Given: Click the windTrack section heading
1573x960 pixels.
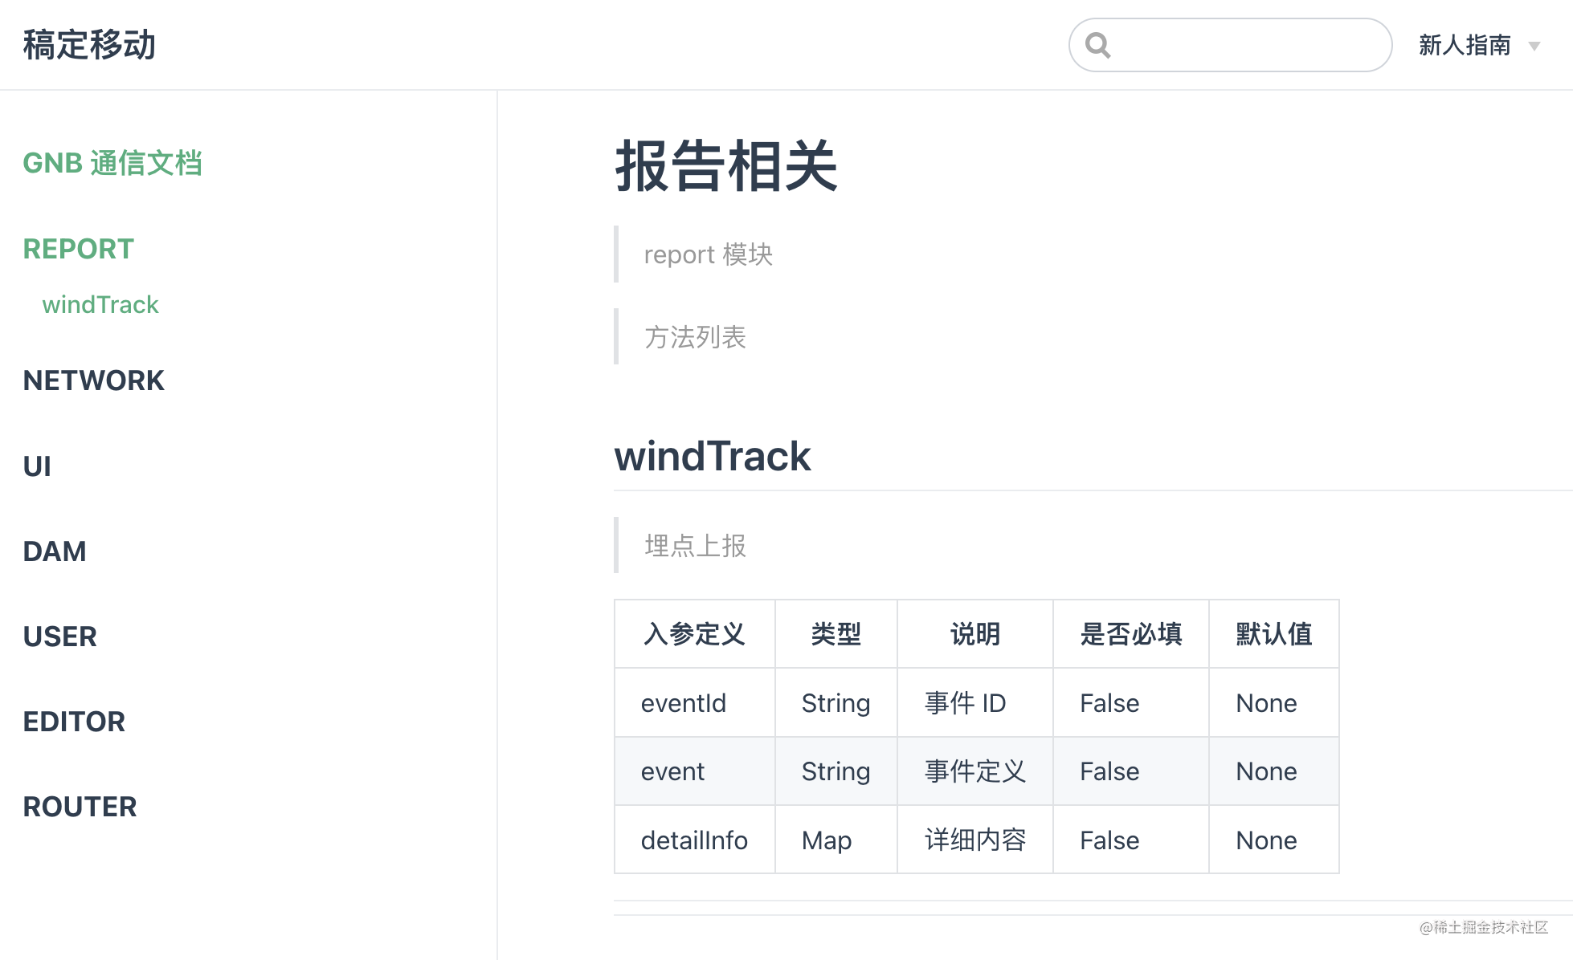Looking at the screenshot, I should coord(712,456).
